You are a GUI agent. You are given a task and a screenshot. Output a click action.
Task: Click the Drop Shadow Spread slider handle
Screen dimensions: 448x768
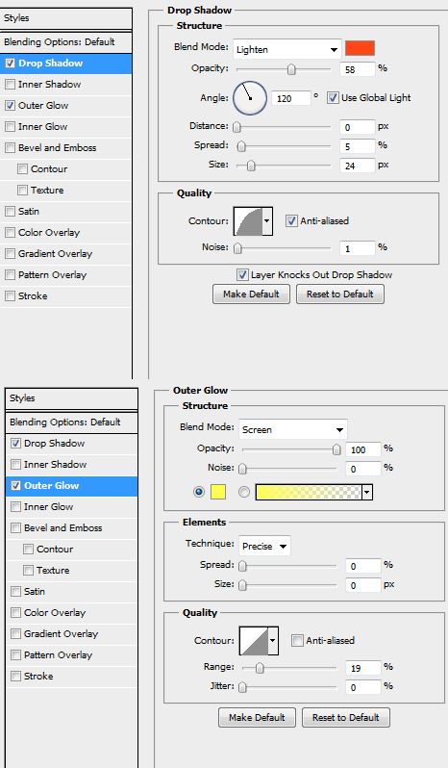241,146
